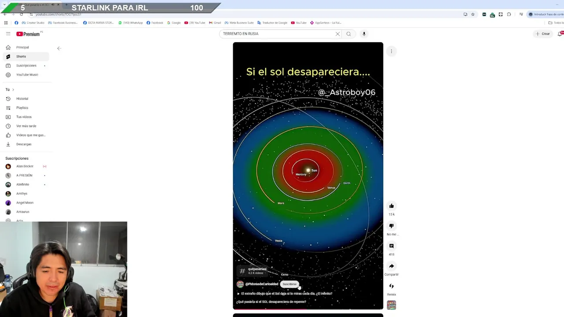
Task: Open Historial in the sidebar
Action: click(x=26, y=99)
